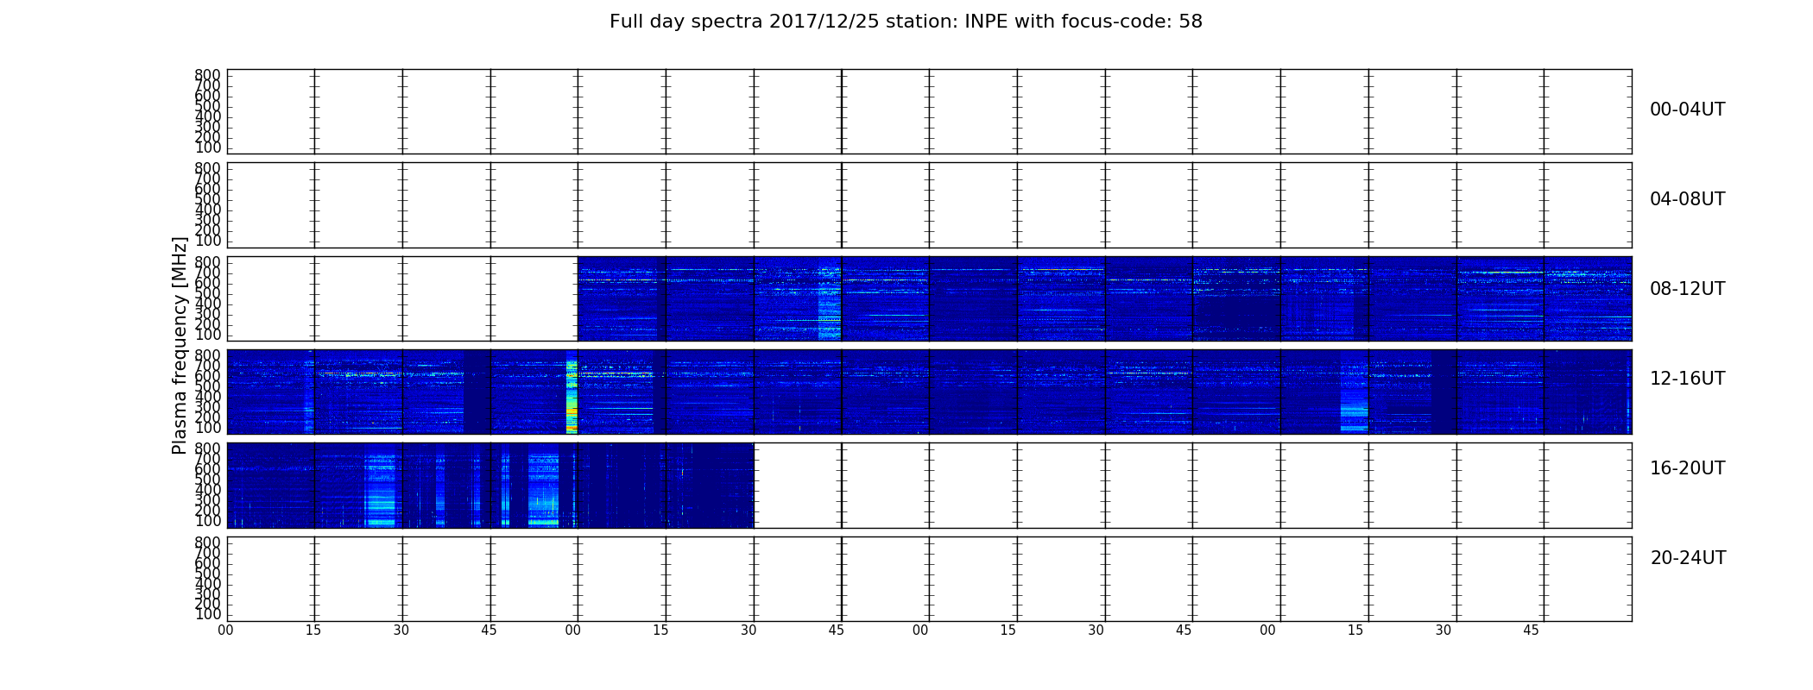Click '800' tick label of 12-16UT panel
Screen dimensions: 1813x690
(207, 355)
